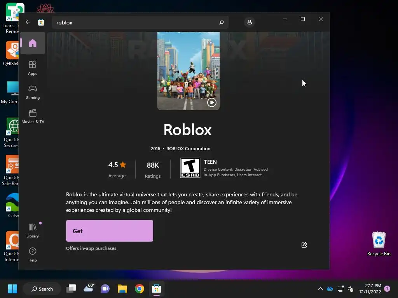Open the Chat app in taskbar
This screenshot has height=298, width=398.
pyautogui.click(x=105, y=289)
